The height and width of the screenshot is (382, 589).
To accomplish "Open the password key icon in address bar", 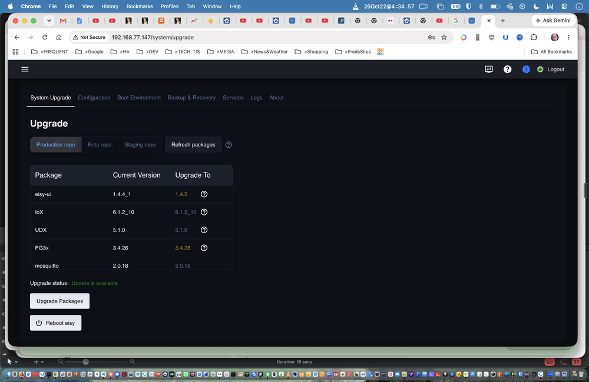I will [x=431, y=37].
